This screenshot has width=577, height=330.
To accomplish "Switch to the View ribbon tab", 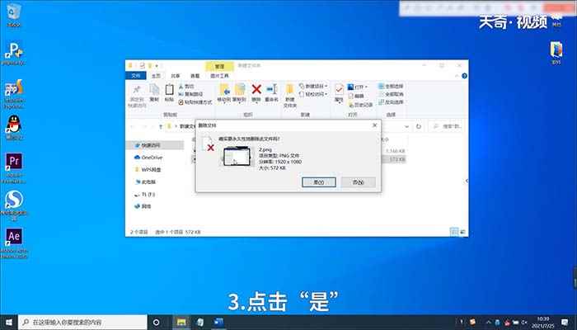I will 195,76.
